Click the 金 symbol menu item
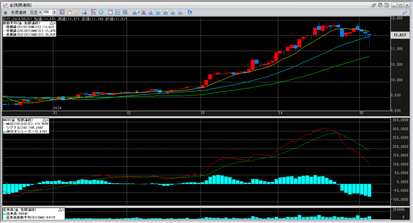 (x=5, y=12)
